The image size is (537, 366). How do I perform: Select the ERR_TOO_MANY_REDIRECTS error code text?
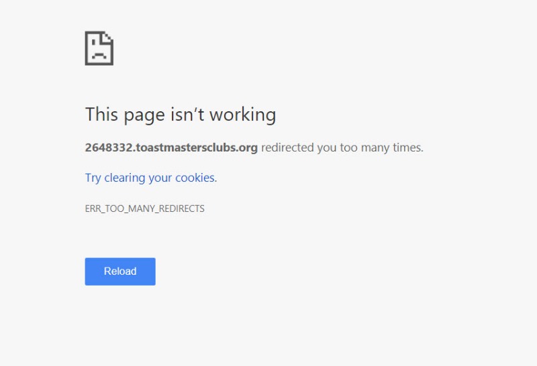click(x=144, y=208)
